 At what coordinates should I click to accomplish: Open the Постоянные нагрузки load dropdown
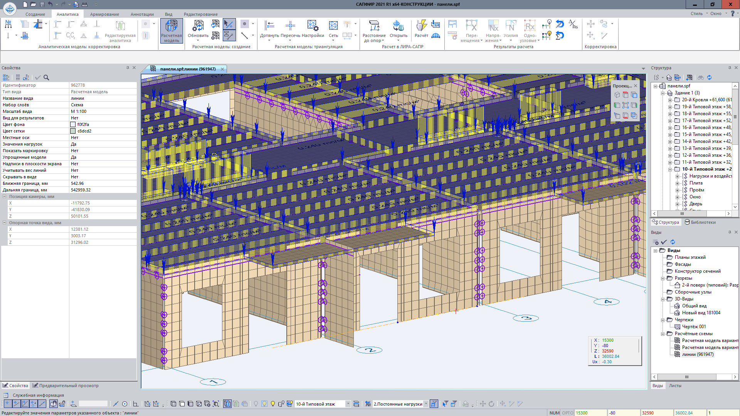click(x=426, y=404)
